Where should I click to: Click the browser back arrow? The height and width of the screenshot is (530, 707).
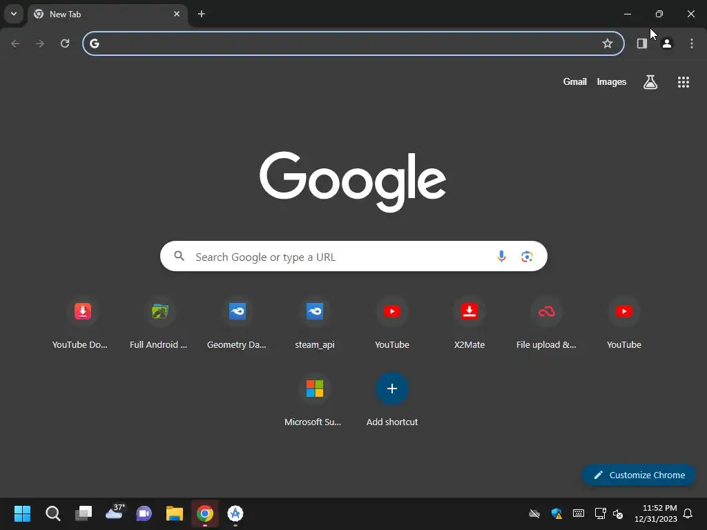coord(15,43)
